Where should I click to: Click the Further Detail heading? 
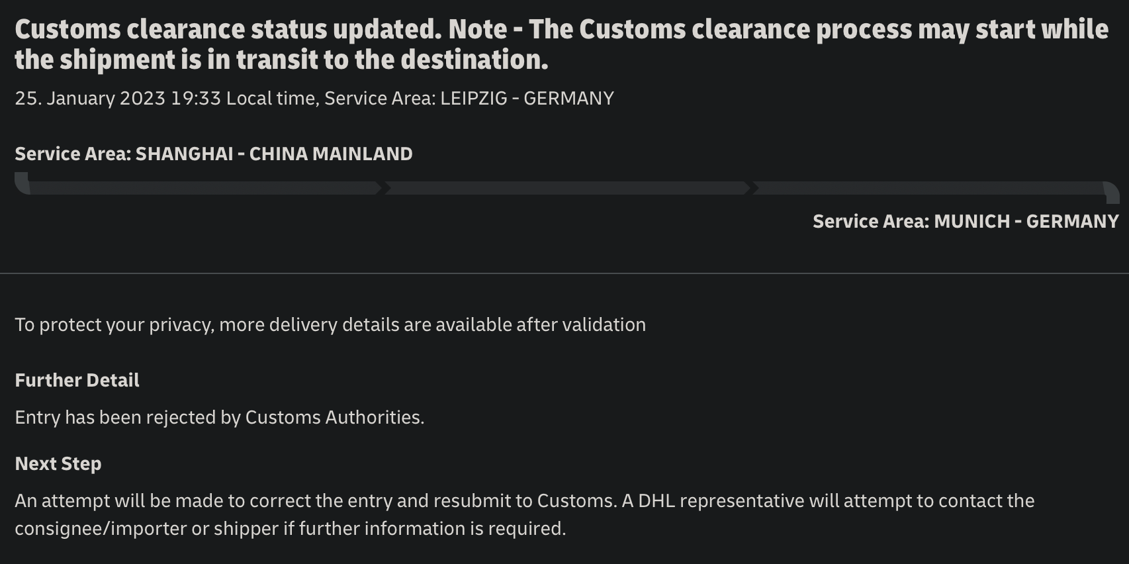pyautogui.click(x=77, y=380)
